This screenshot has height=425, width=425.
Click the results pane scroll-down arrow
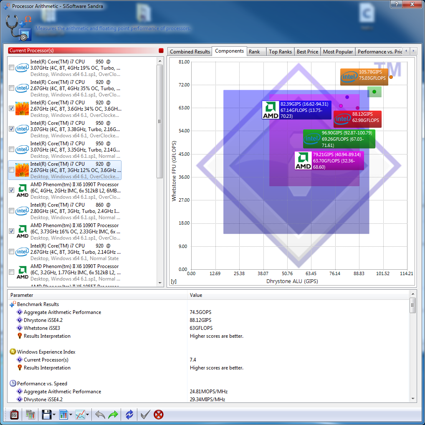click(x=412, y=399)
